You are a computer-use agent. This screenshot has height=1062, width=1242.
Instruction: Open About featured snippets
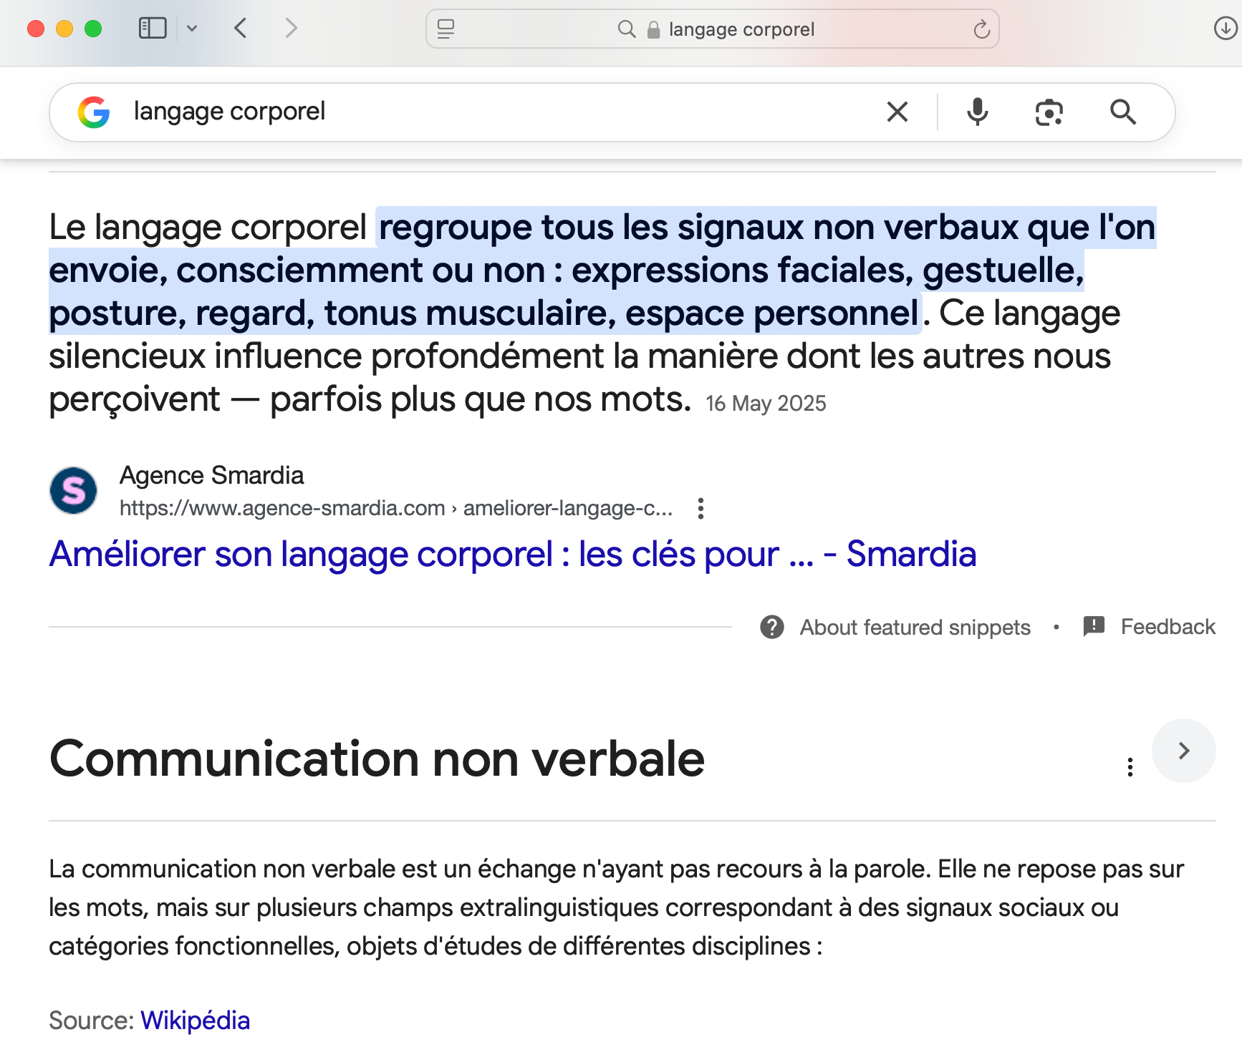(914, 628)
